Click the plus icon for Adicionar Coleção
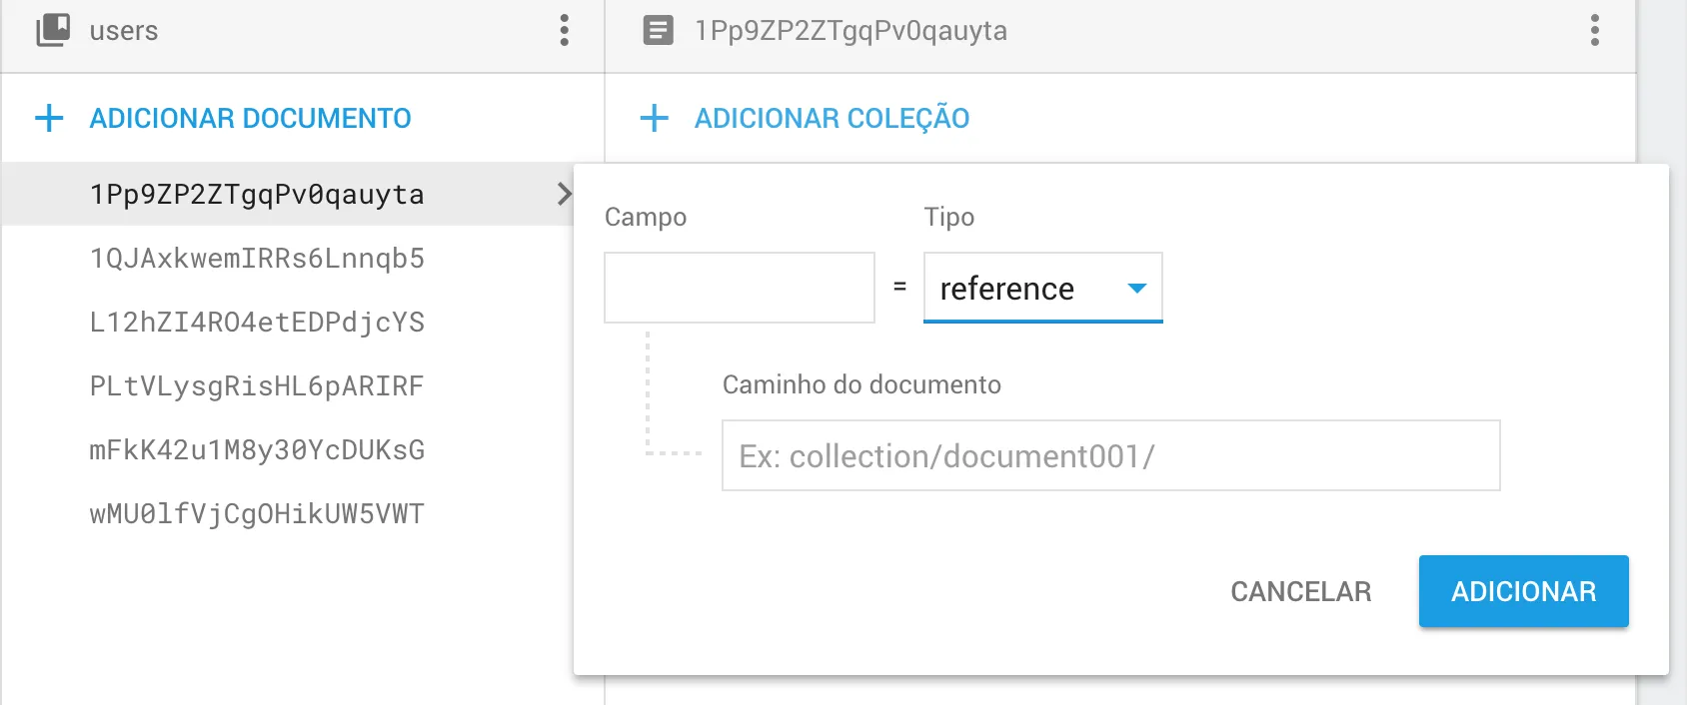 pos(655,118)
